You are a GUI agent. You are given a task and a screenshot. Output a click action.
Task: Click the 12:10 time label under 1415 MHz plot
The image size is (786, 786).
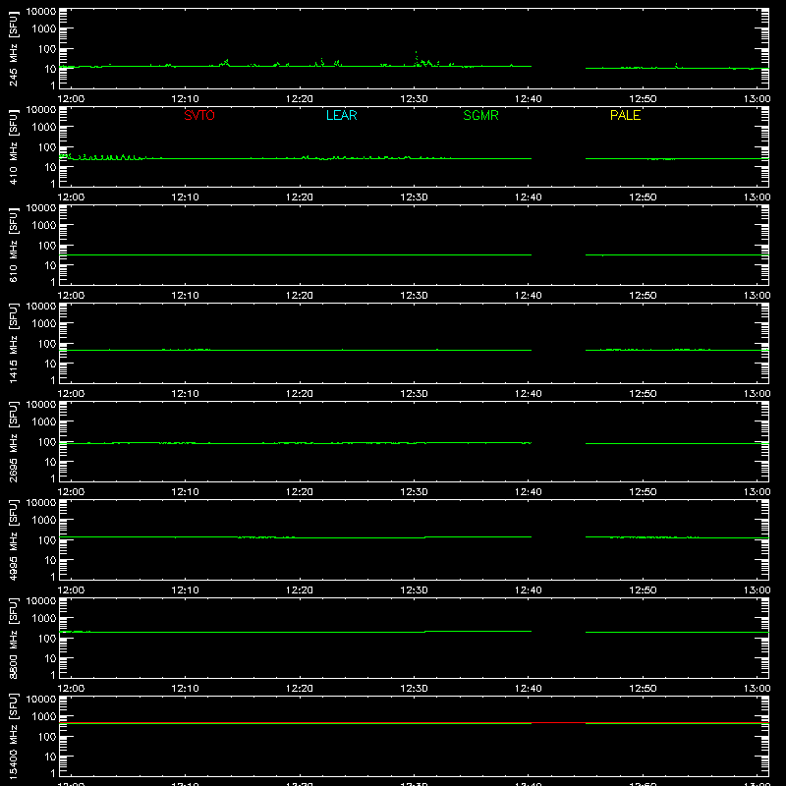pos(185,394)
